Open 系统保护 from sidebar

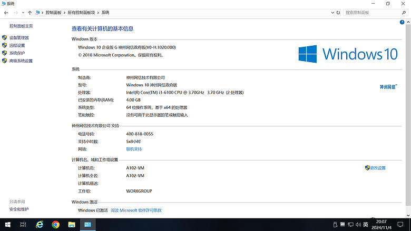tap(17, 53)
